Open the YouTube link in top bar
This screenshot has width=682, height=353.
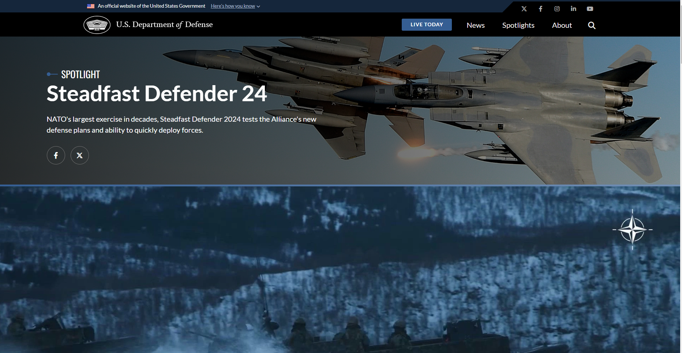tap(590, 9)
